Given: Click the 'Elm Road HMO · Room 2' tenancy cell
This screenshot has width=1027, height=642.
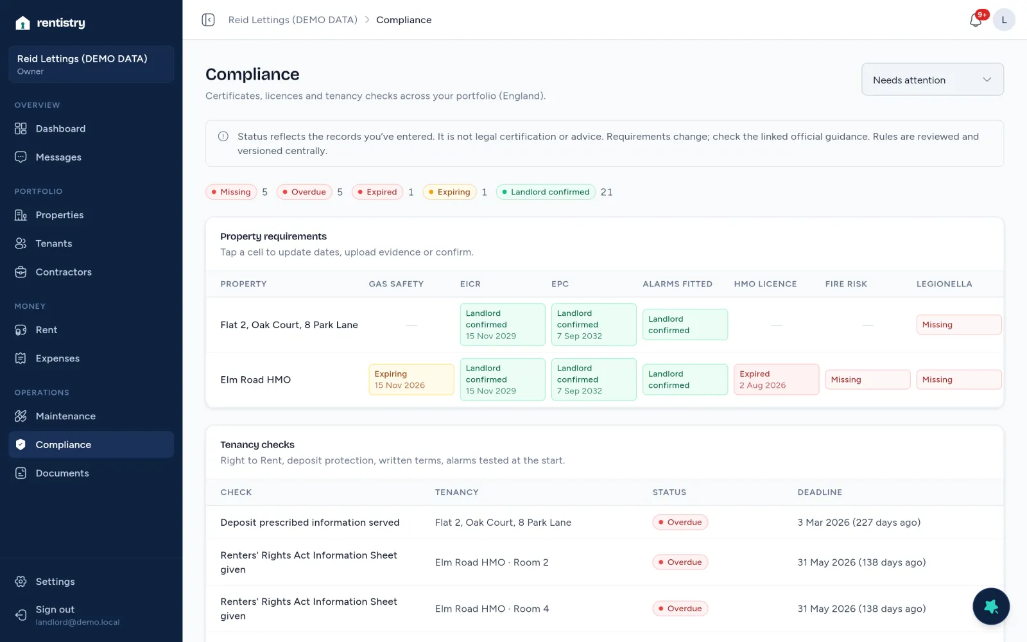Looking at the screenshot, I should 492,562.
